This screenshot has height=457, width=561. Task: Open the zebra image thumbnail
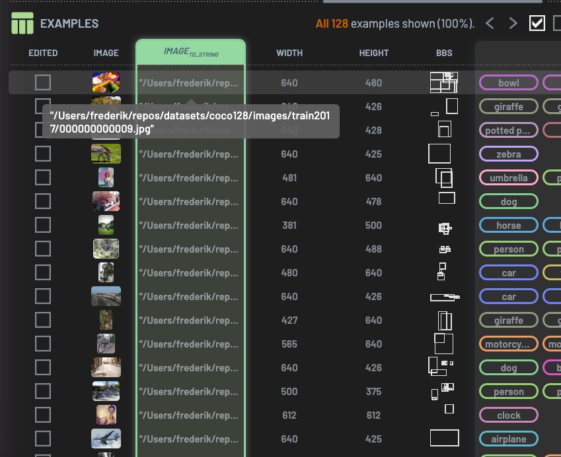106,154
